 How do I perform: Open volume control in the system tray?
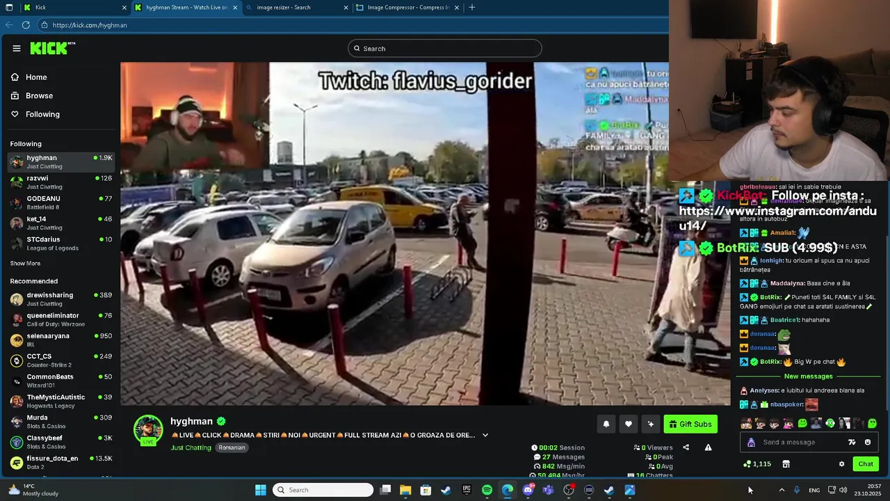tap(843, 490)
